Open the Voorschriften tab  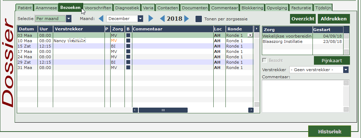98,8
